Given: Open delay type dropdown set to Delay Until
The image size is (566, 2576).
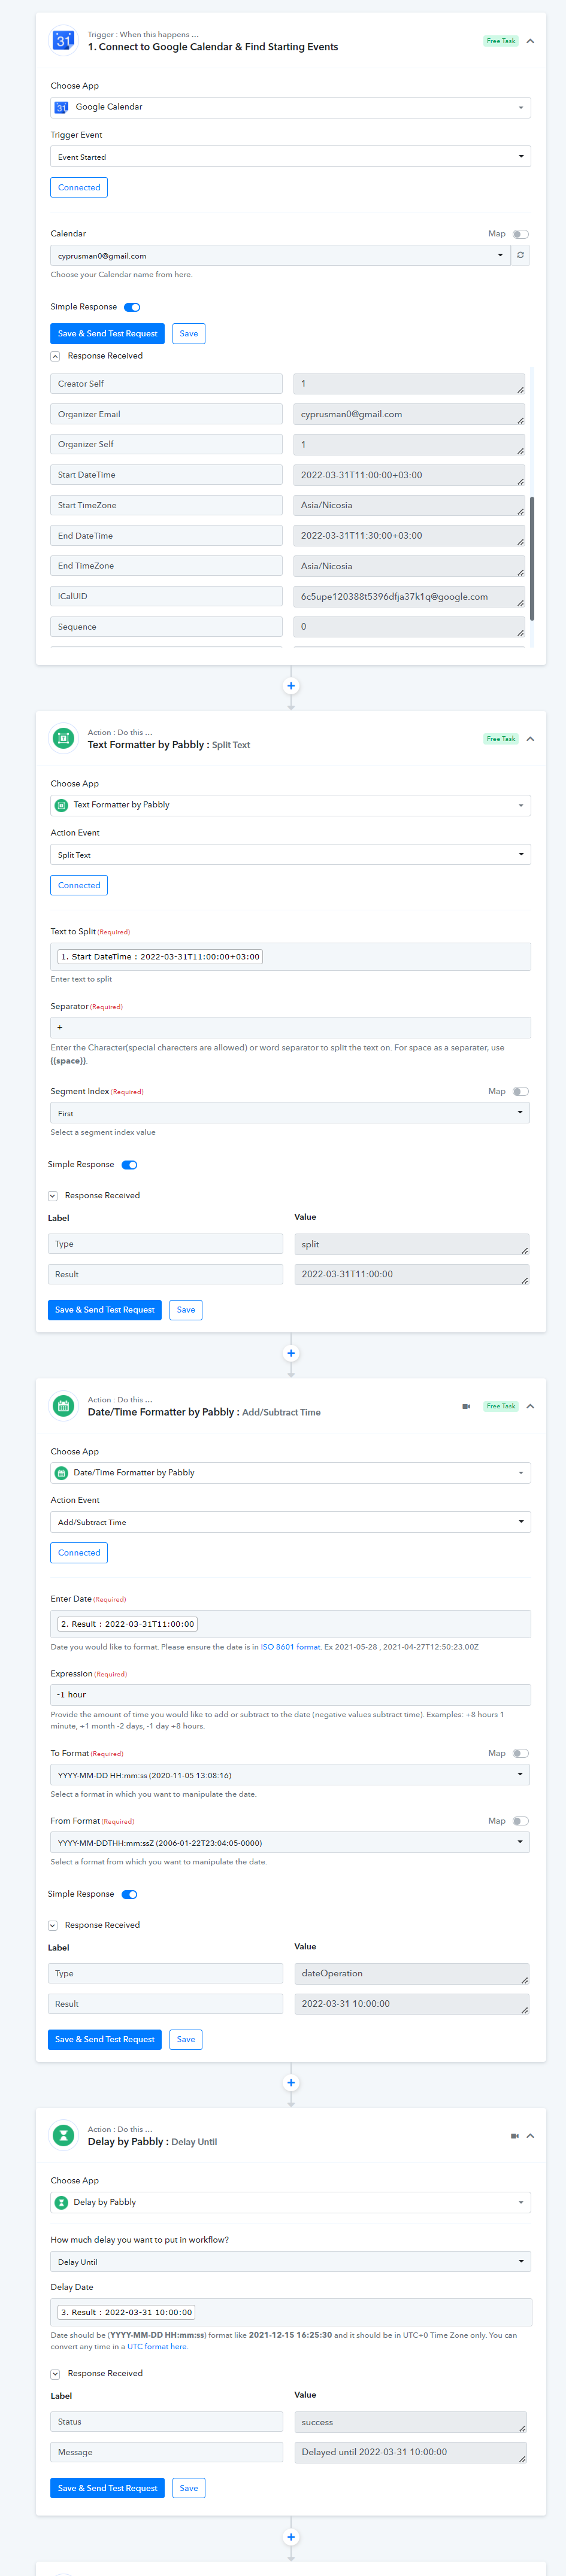Looking at the screenshot, I should 290,2262.
